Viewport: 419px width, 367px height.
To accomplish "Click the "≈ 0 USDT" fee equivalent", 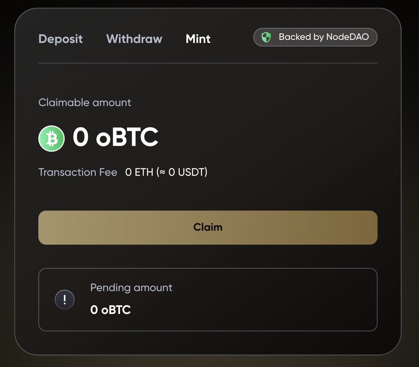I will [183, 172].
